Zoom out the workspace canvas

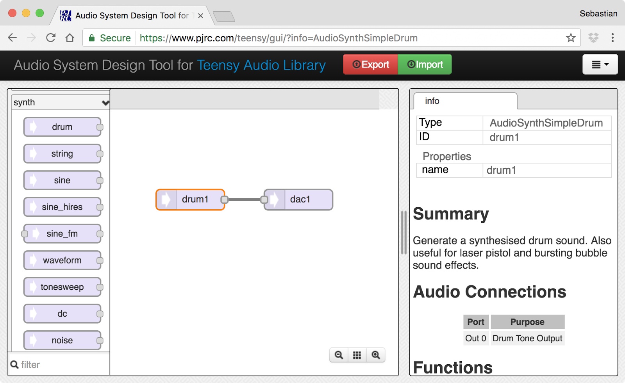pos(338,355)
